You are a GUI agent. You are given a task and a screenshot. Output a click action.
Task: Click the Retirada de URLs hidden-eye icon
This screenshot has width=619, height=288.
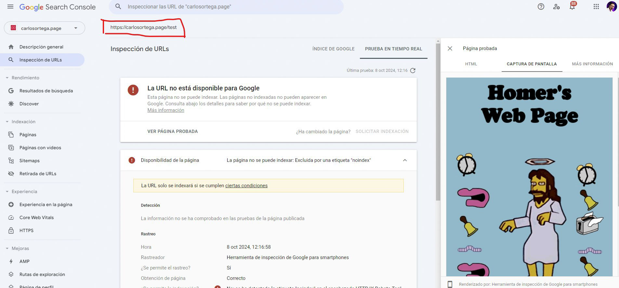pos(11,174)
